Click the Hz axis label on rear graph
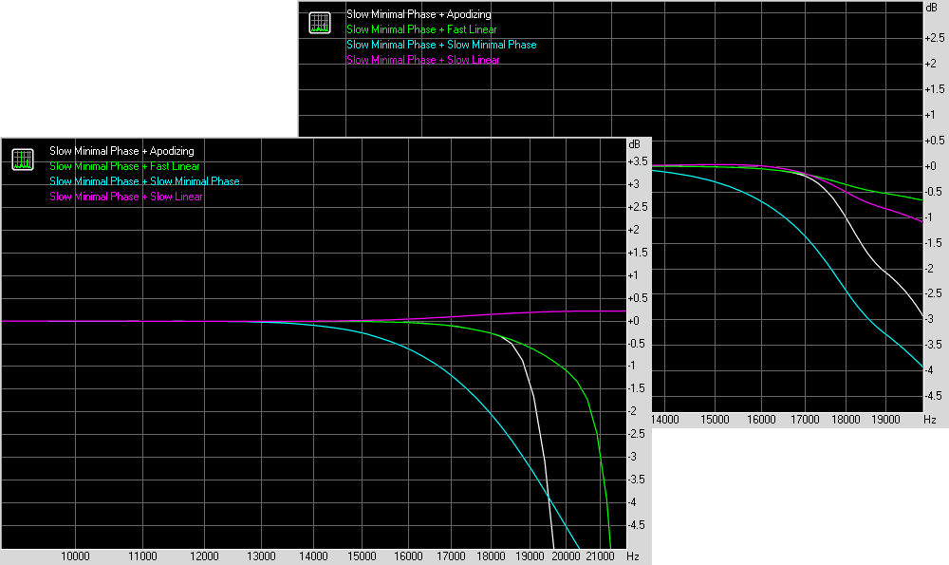 coord(930,419)
